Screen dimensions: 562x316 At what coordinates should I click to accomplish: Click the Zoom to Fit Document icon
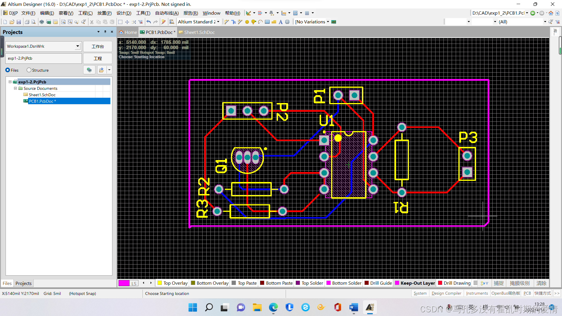(63, 22)
